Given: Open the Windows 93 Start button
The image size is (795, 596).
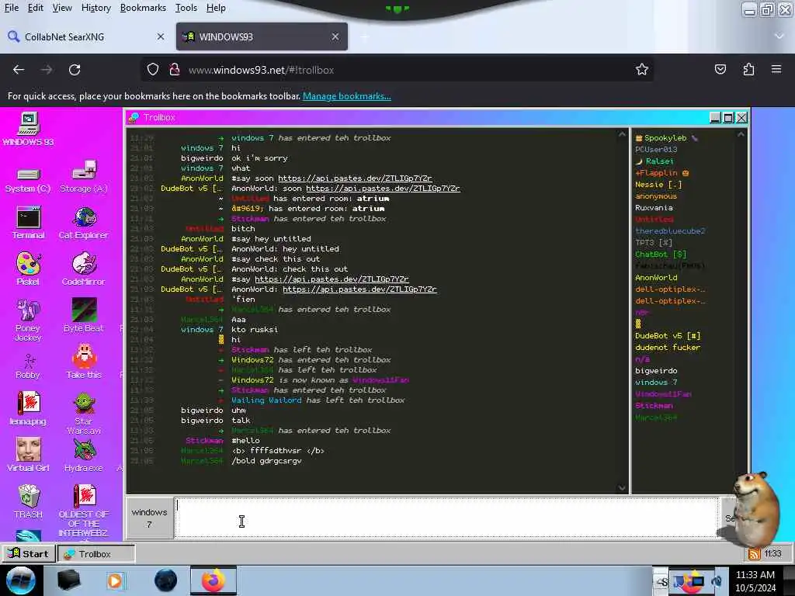Looking at the screenshot, I should [x=29, y=553].
